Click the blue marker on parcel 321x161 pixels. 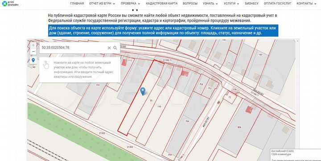pyautogui.click(x=143, y=91)
